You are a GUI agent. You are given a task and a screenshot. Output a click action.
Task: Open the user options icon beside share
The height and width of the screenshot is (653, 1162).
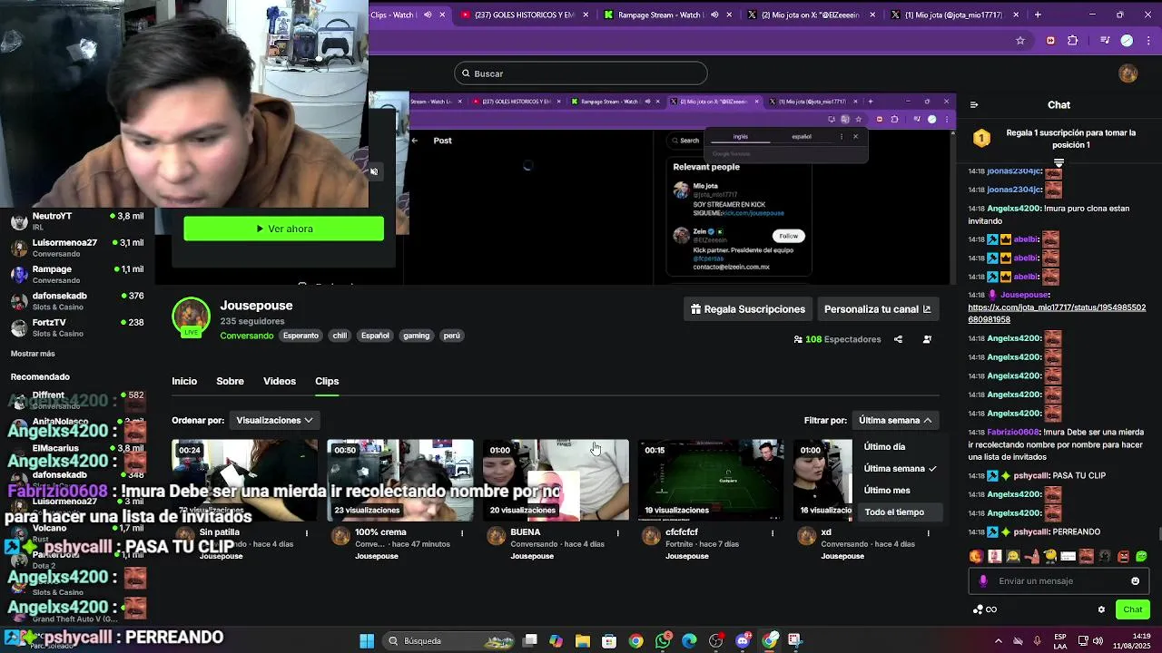(x=927, y=339)
